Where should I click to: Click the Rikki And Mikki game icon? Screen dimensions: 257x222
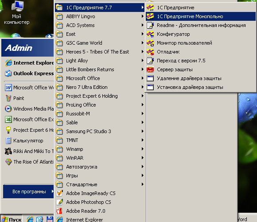pyautogui.click(x=8, y=151)
